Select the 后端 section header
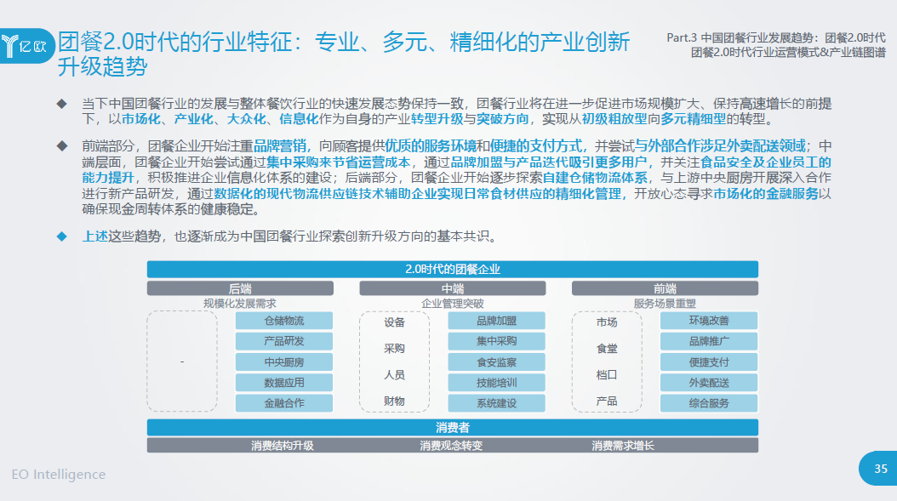Viewport: 897px width, 501px height. coord(240,288)
